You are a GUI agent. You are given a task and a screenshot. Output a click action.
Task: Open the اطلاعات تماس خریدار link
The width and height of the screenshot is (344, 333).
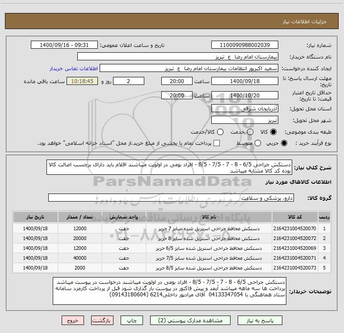click(74, 68)
